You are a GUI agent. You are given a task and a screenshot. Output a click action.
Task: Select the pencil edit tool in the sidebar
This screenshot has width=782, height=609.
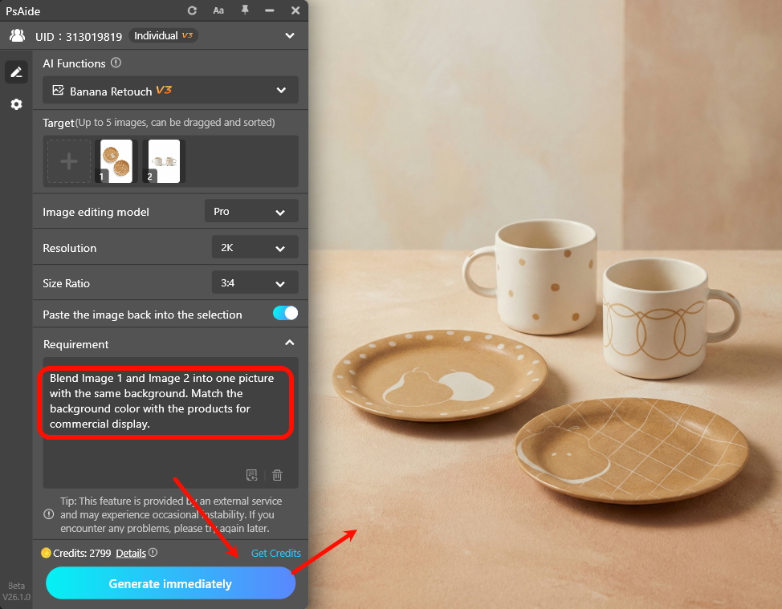click(x=16, y=71)
